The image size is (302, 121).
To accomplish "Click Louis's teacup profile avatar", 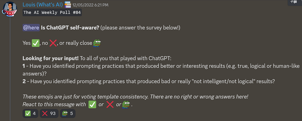I will click(x=10, y=9).
